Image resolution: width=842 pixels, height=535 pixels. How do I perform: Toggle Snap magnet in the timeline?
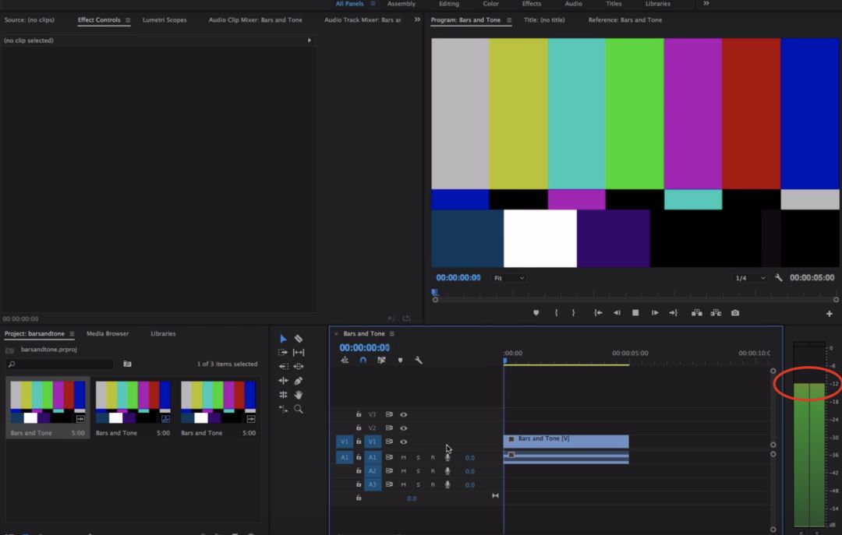pyautogui.click(x=363, y=360)
